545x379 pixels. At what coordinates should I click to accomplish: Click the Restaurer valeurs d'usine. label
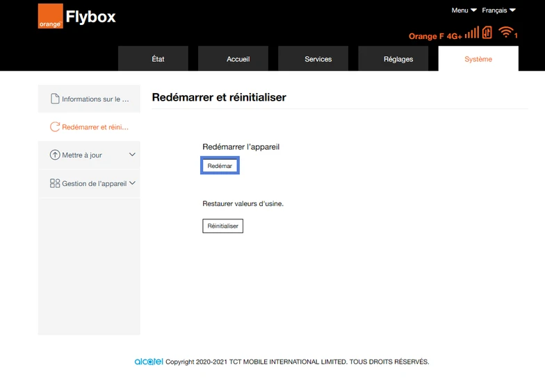243,204
